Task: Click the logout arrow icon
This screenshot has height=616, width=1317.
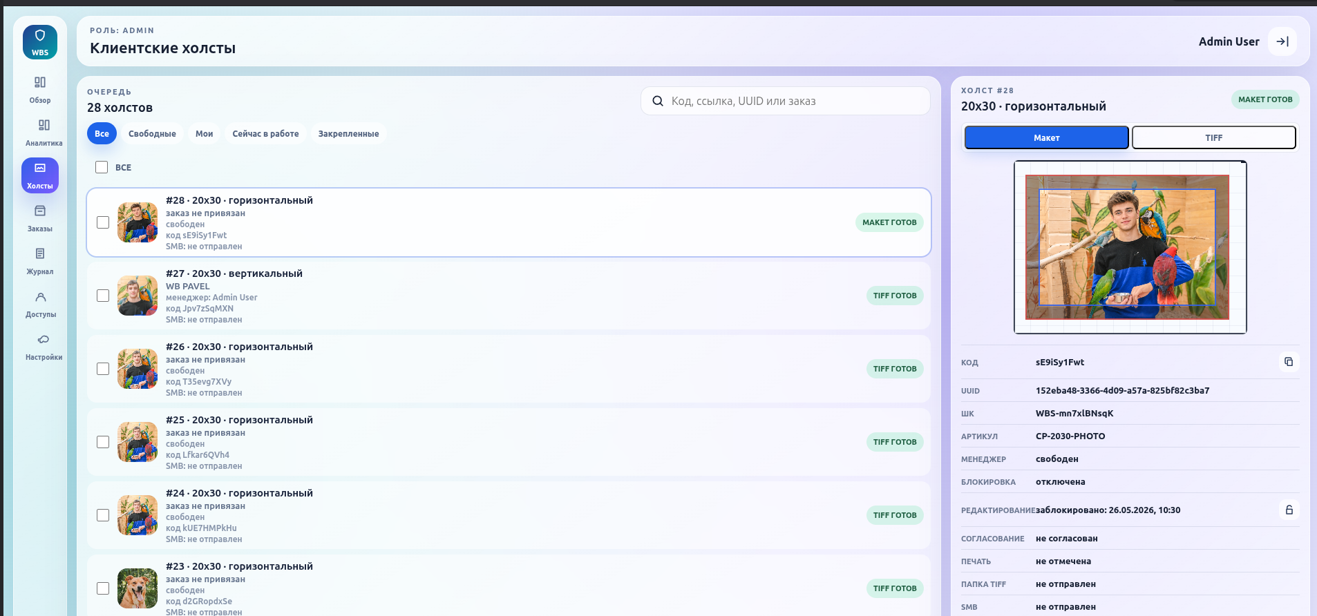Action: point(1282,41)
